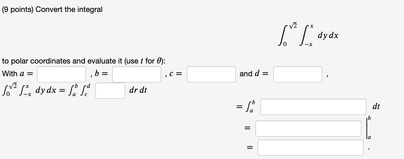Click the answer box before dt

click(313, 107)
